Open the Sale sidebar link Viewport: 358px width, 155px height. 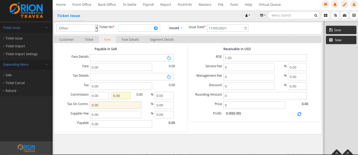(8, 75)
